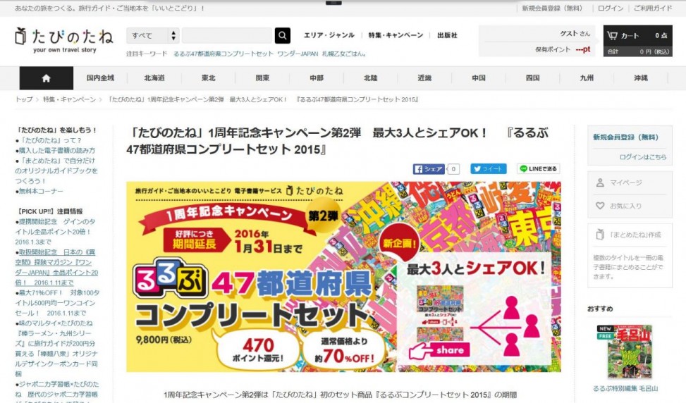
Task: Switch to the 関東 region tab
Action: (262, 78)
